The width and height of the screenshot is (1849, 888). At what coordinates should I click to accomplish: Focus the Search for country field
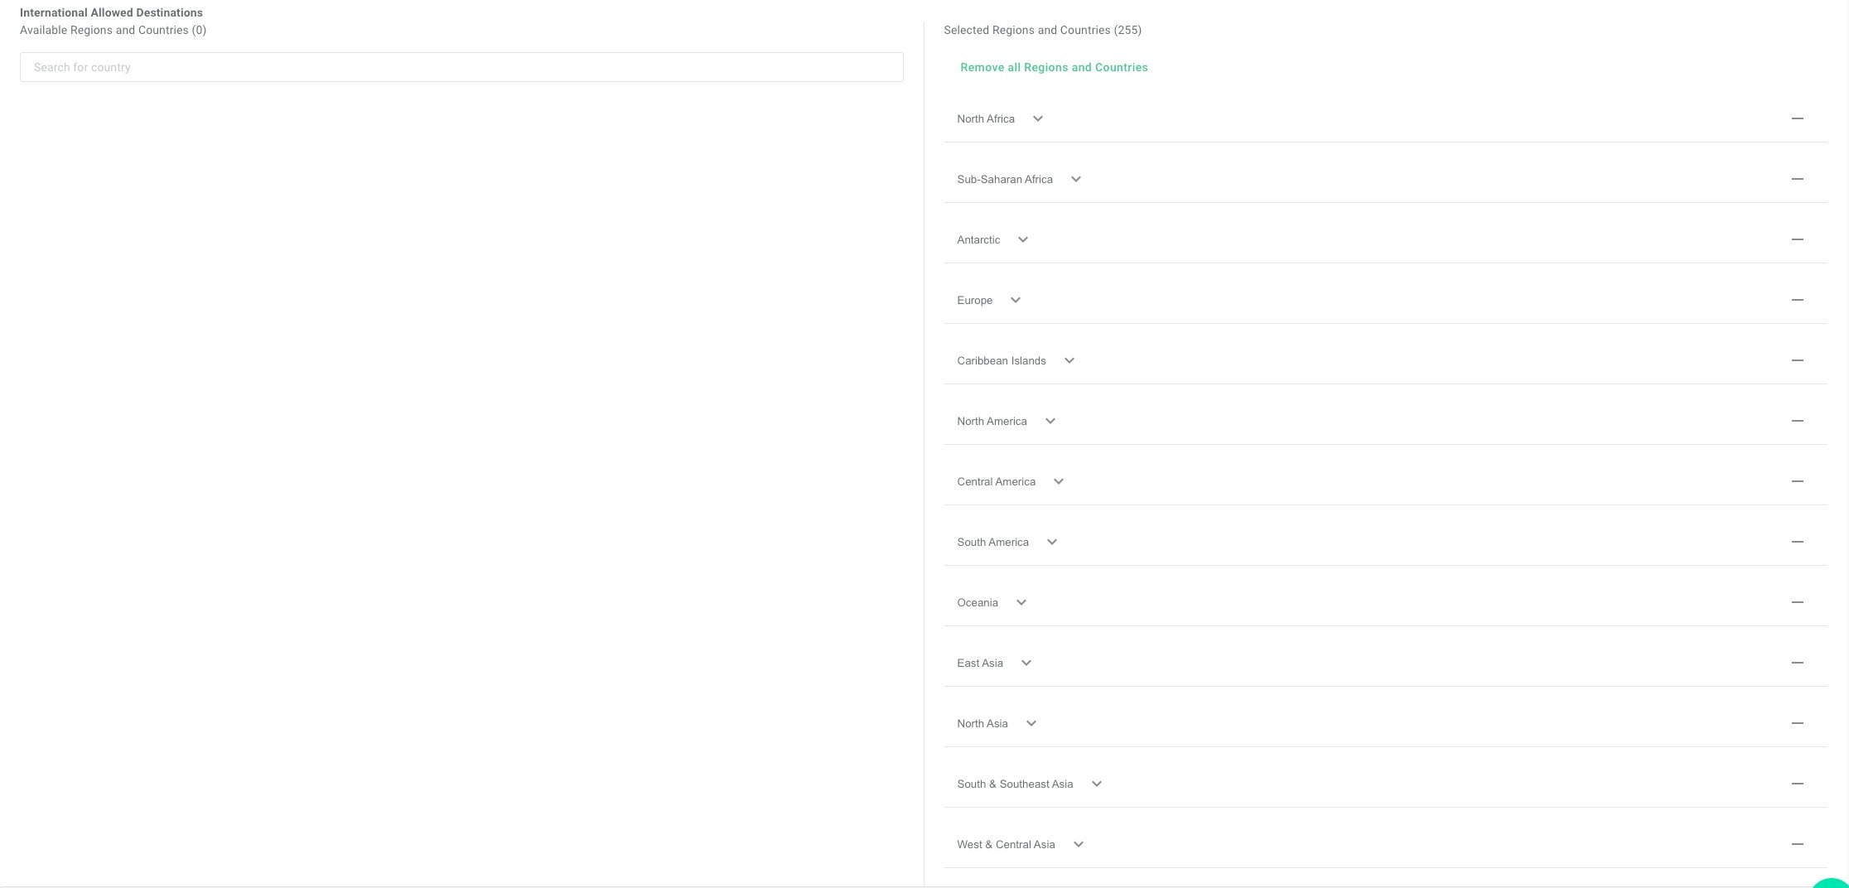pyautogui.click(x=461, y=67)
